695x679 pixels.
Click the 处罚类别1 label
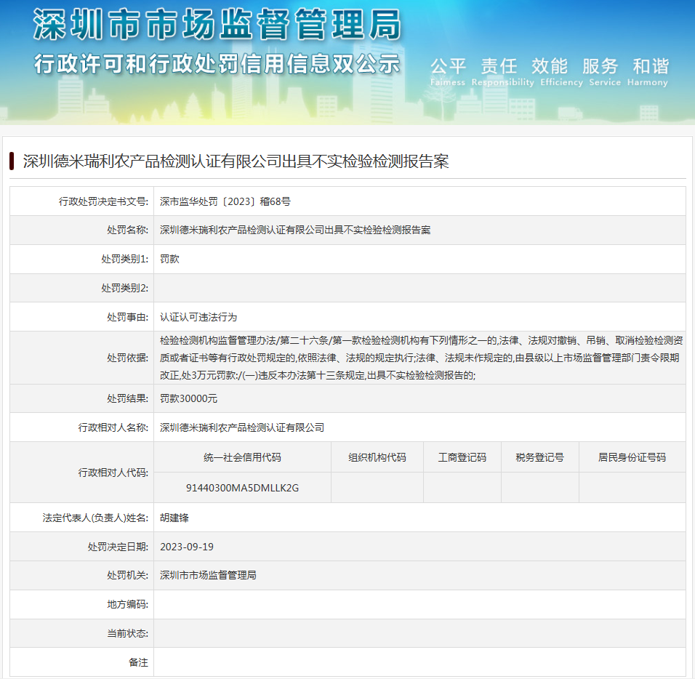click(x=125, y=259)
